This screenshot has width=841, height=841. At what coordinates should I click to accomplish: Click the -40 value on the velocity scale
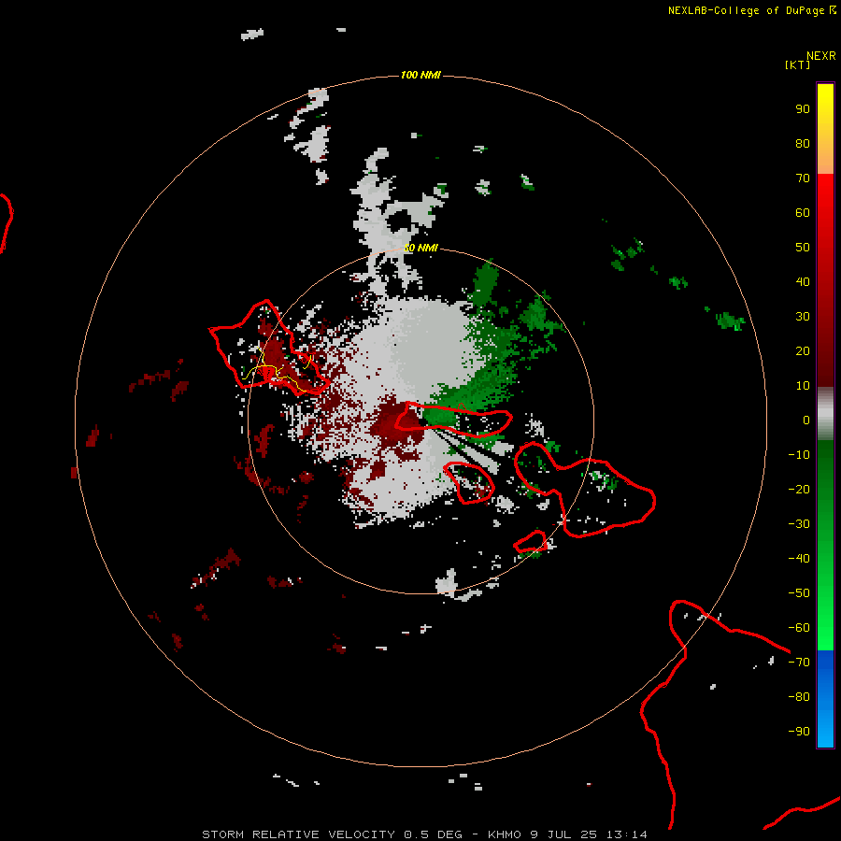(x=799, y=559)
